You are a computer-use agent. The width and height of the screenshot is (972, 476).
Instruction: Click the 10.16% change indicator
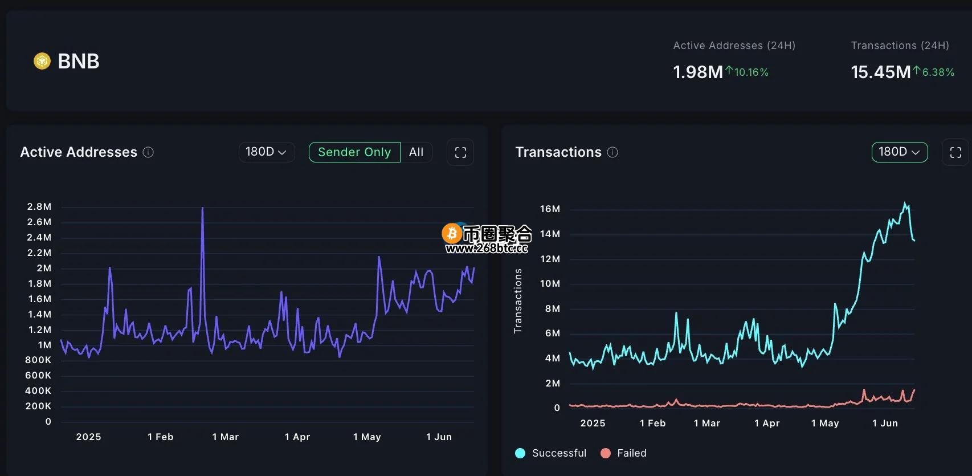747,72
